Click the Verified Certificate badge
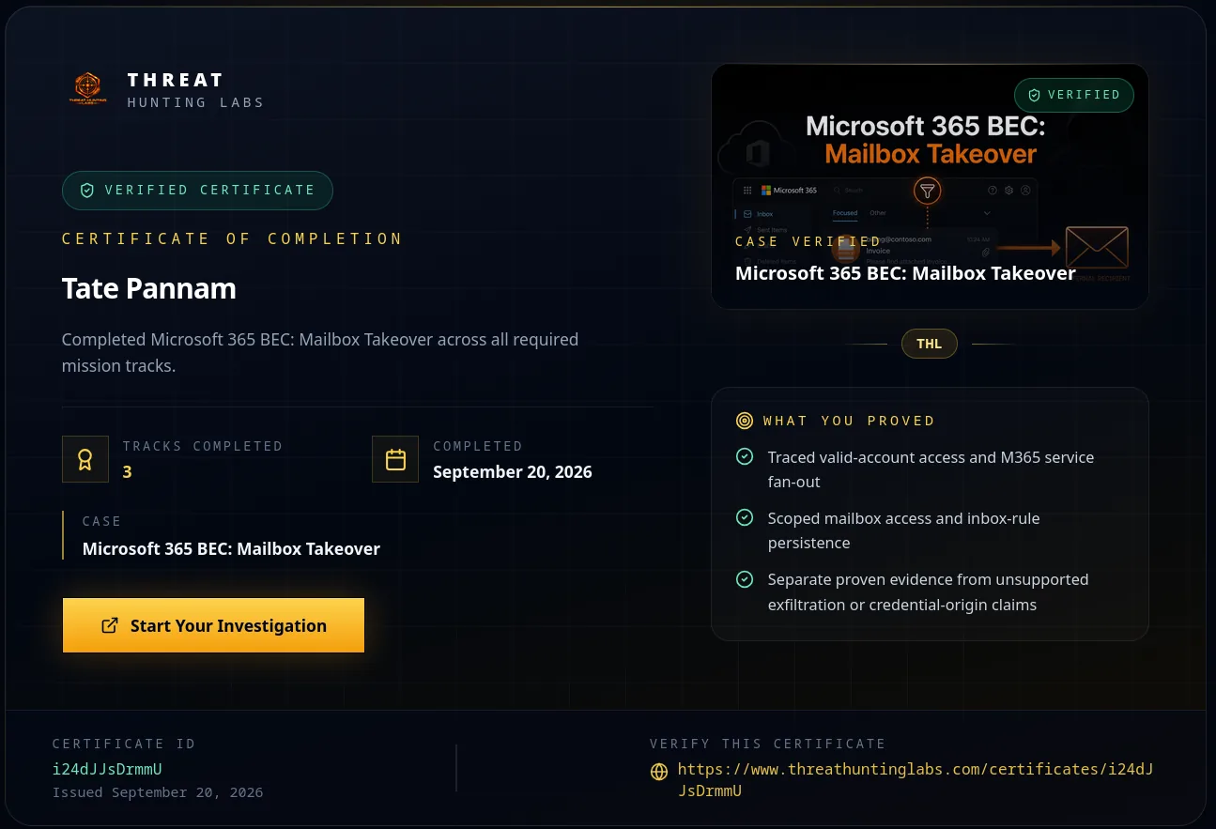This screenshot has height=829, width=1216. pyautogui.click(x=197, y=190)
